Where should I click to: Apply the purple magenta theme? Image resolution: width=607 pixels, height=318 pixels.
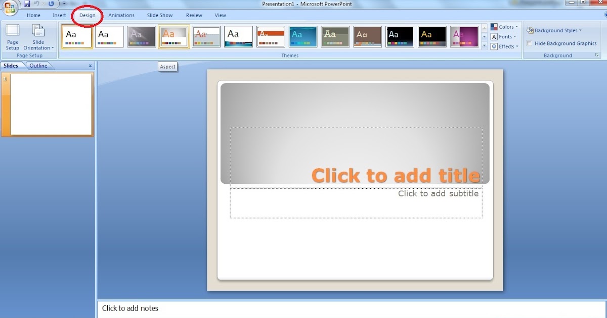[x=464, y=37]
